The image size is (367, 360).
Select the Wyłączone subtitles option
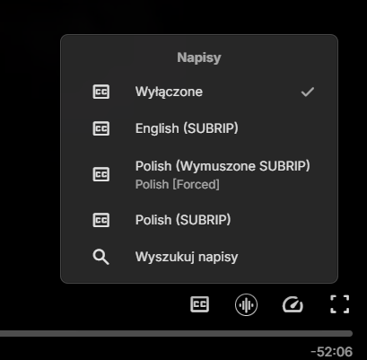click(x=199, y=92)
